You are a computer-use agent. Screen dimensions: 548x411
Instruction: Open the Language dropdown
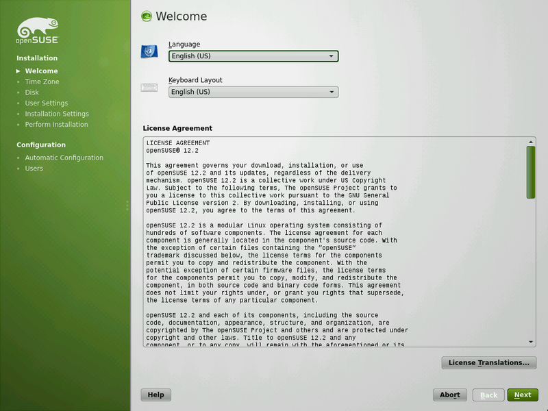point(253,56)
